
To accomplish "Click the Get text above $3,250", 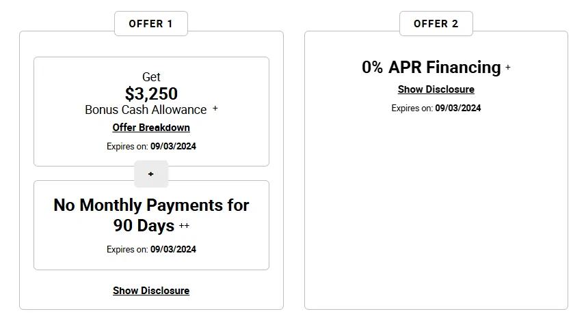I will pyautogui.click(x=151, y=77).
